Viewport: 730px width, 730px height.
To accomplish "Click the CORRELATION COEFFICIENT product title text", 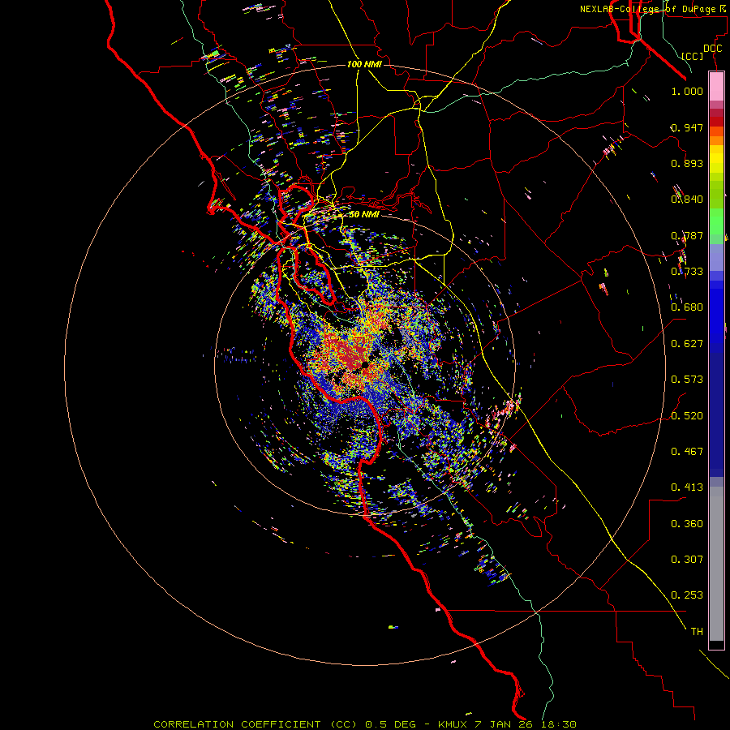I will 255,724.
